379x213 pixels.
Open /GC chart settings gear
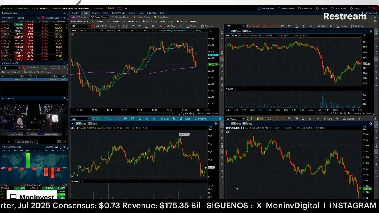click(303, 26)
